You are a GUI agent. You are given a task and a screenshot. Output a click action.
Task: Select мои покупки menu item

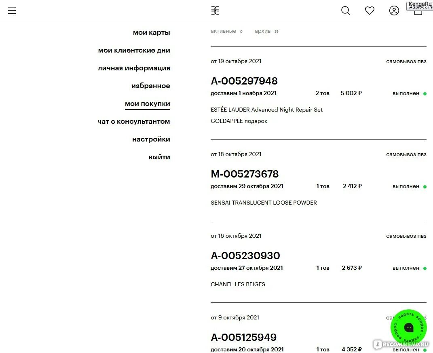148,104
